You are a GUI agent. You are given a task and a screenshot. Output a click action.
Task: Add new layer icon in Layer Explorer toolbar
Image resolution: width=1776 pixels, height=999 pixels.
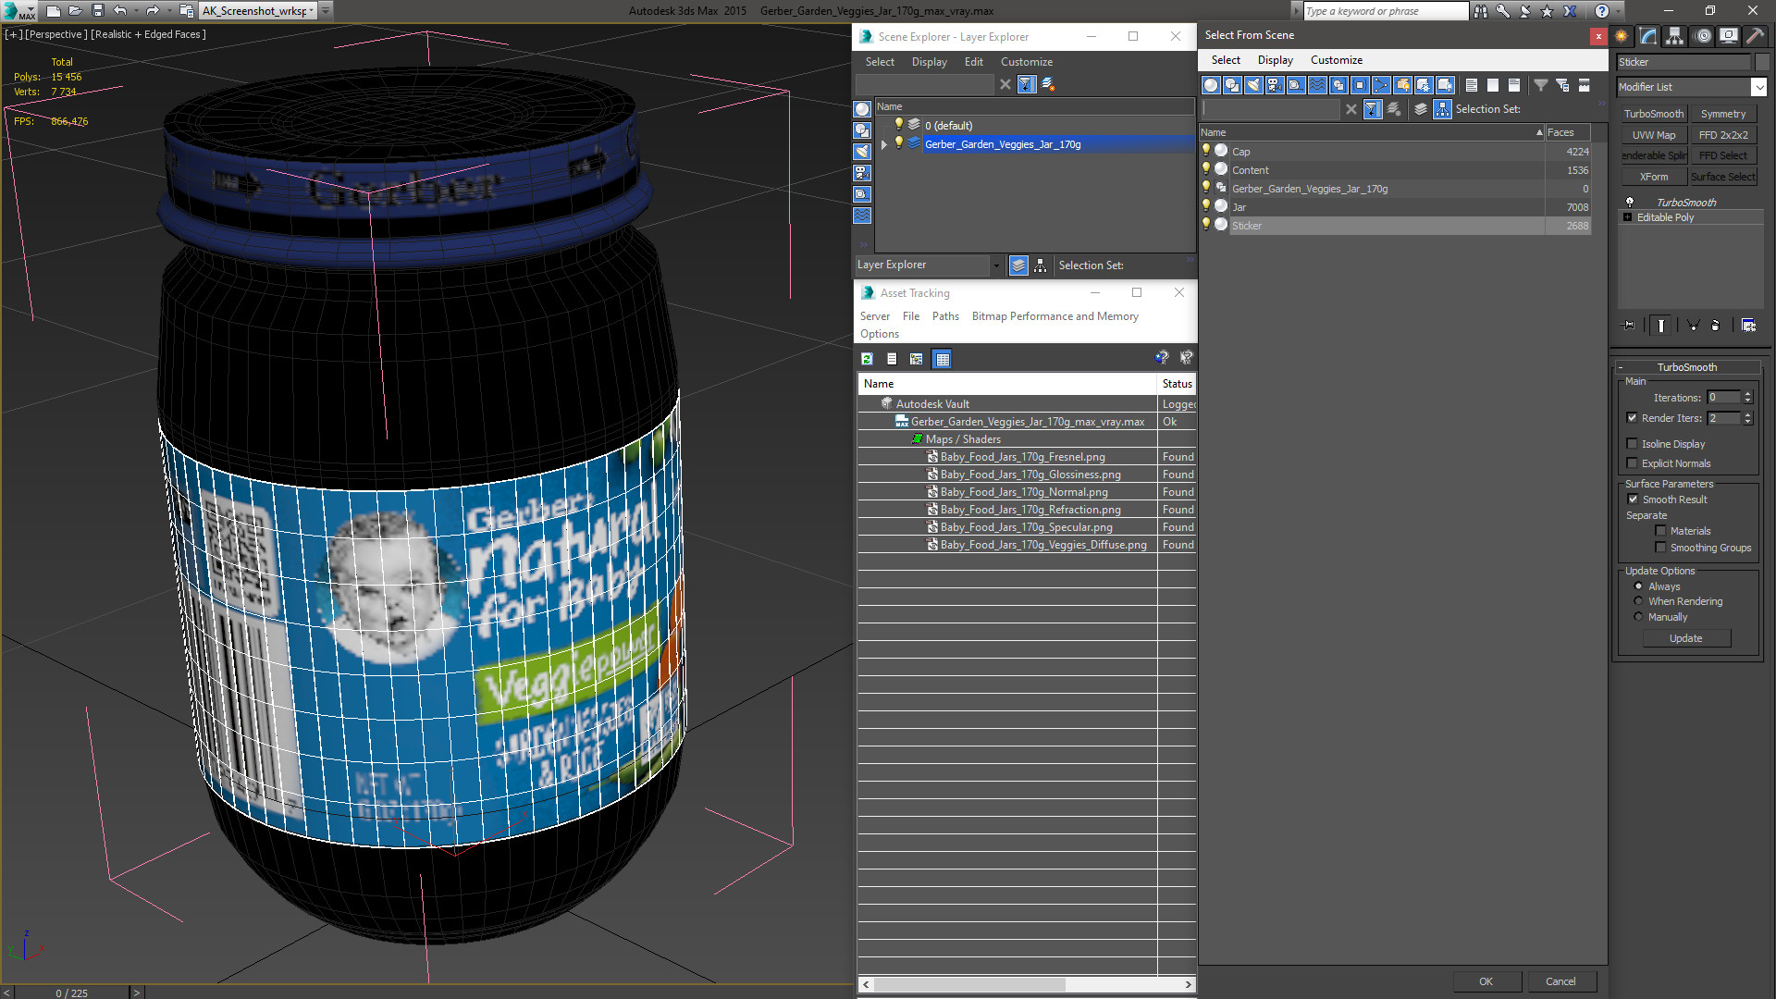1048,84
